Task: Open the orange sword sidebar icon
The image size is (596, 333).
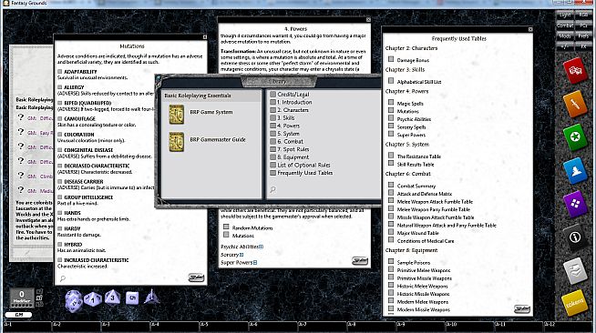Action: [x=575, y=104]
